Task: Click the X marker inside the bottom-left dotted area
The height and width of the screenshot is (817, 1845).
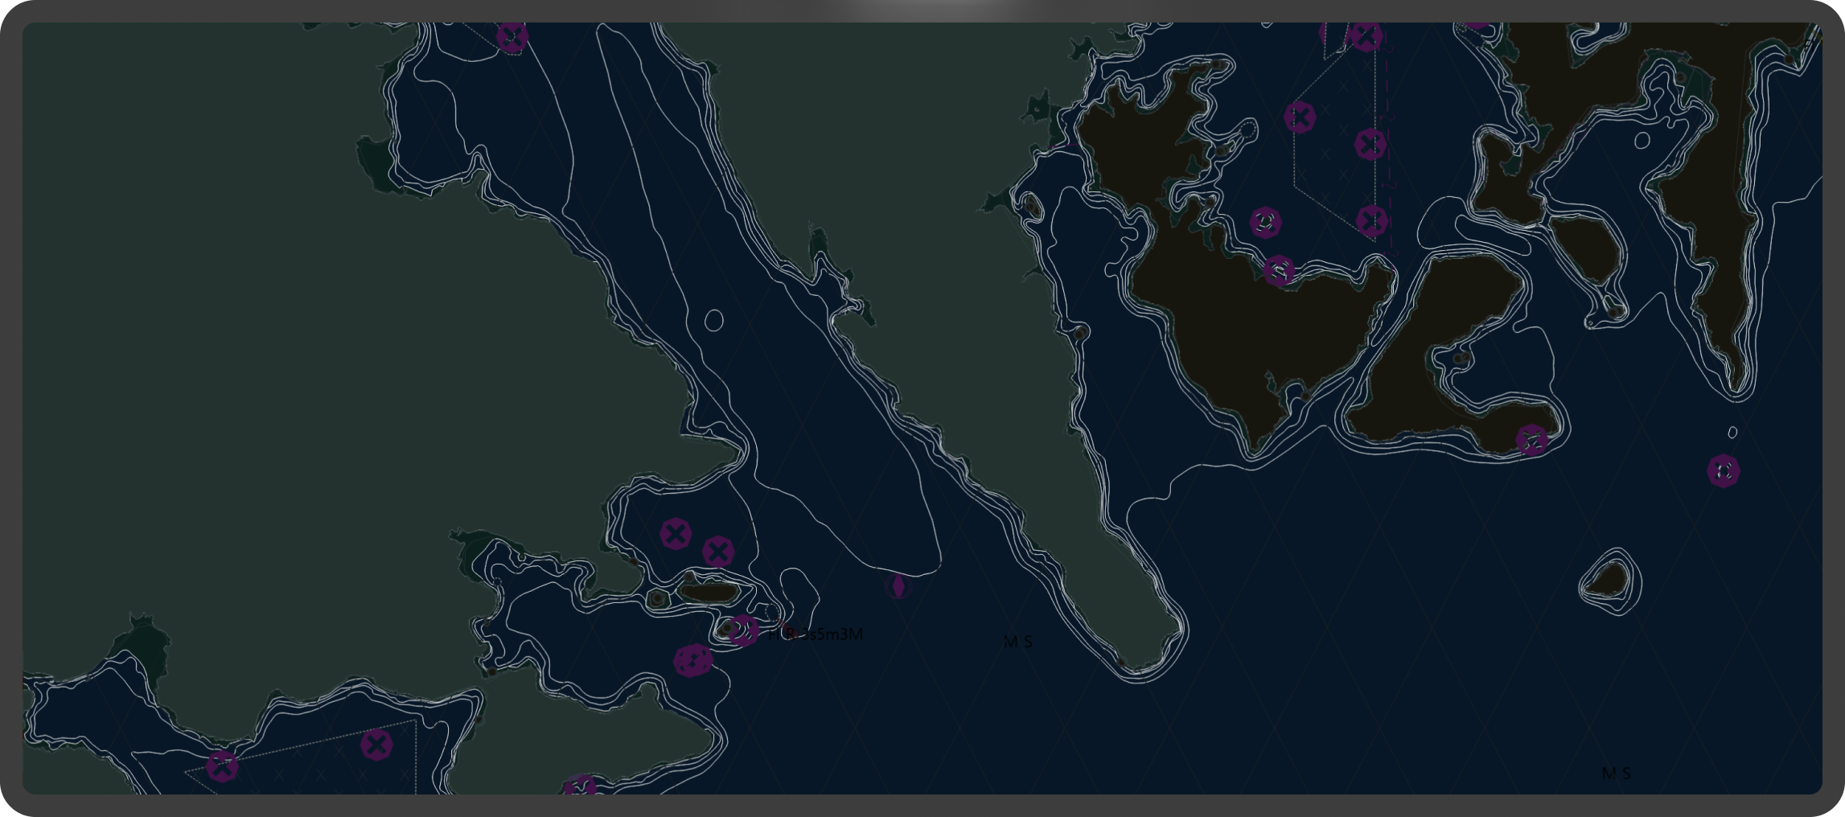Action: click(x=376, y=745)
